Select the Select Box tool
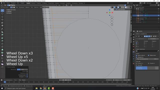 pos(2,10)
